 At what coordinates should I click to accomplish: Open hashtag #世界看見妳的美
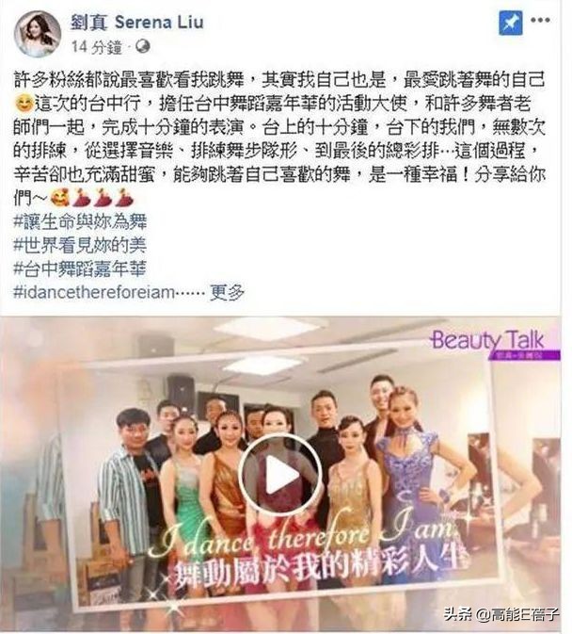point(80,245)
